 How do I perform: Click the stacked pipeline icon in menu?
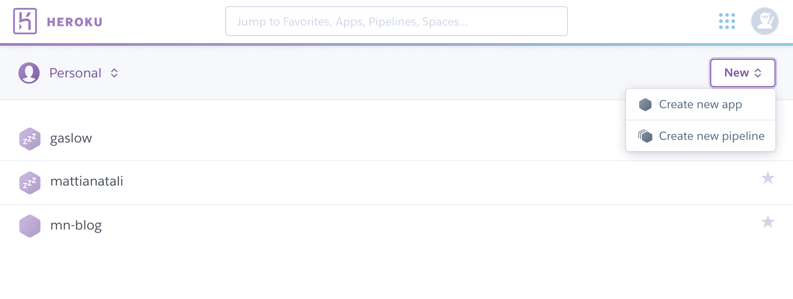click(645, 136)
